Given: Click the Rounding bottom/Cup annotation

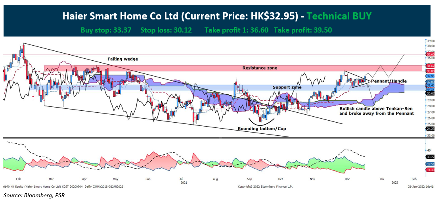Looking at the screenshot, I should tap(262, 129).
